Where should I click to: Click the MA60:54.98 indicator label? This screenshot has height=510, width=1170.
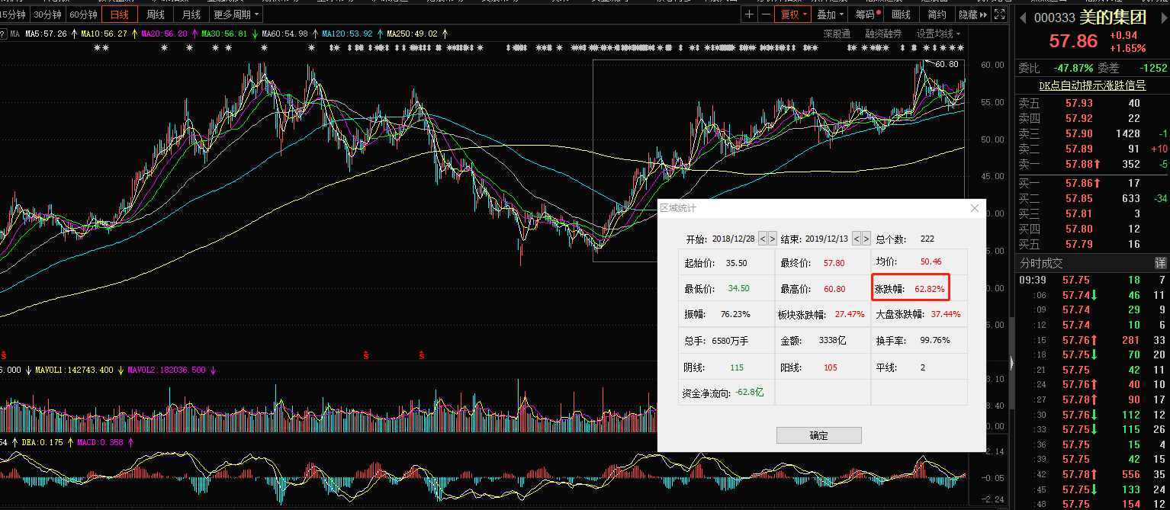click(285, 34)
